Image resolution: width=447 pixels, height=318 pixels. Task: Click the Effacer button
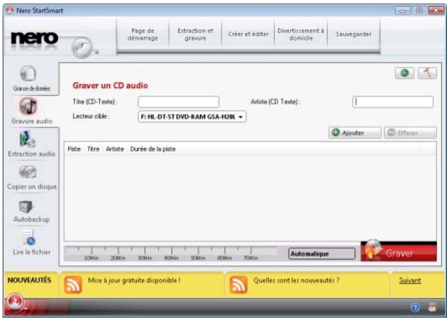410,133
